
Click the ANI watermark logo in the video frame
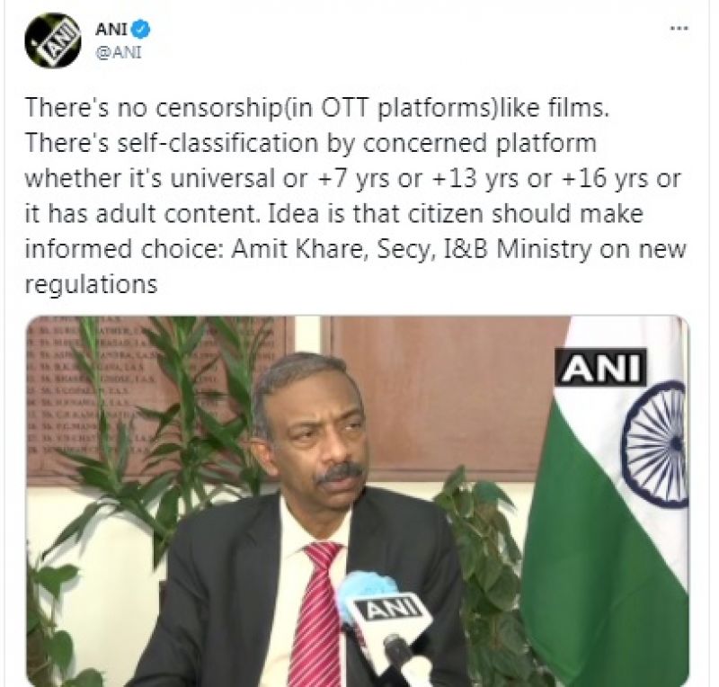[600, 367]
